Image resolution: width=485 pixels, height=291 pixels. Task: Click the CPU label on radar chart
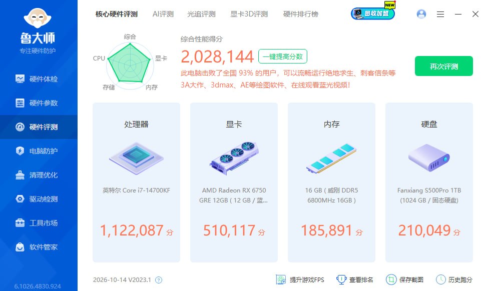(x=99, y=58)
